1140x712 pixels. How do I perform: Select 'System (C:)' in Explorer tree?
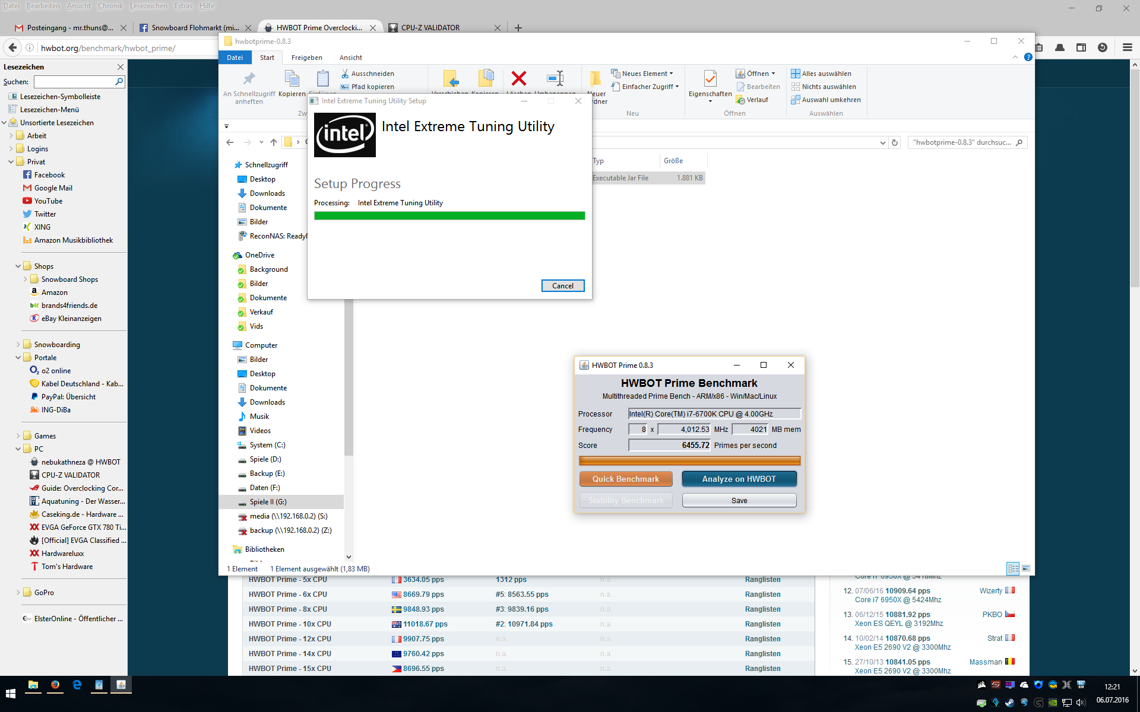point(267,445)
